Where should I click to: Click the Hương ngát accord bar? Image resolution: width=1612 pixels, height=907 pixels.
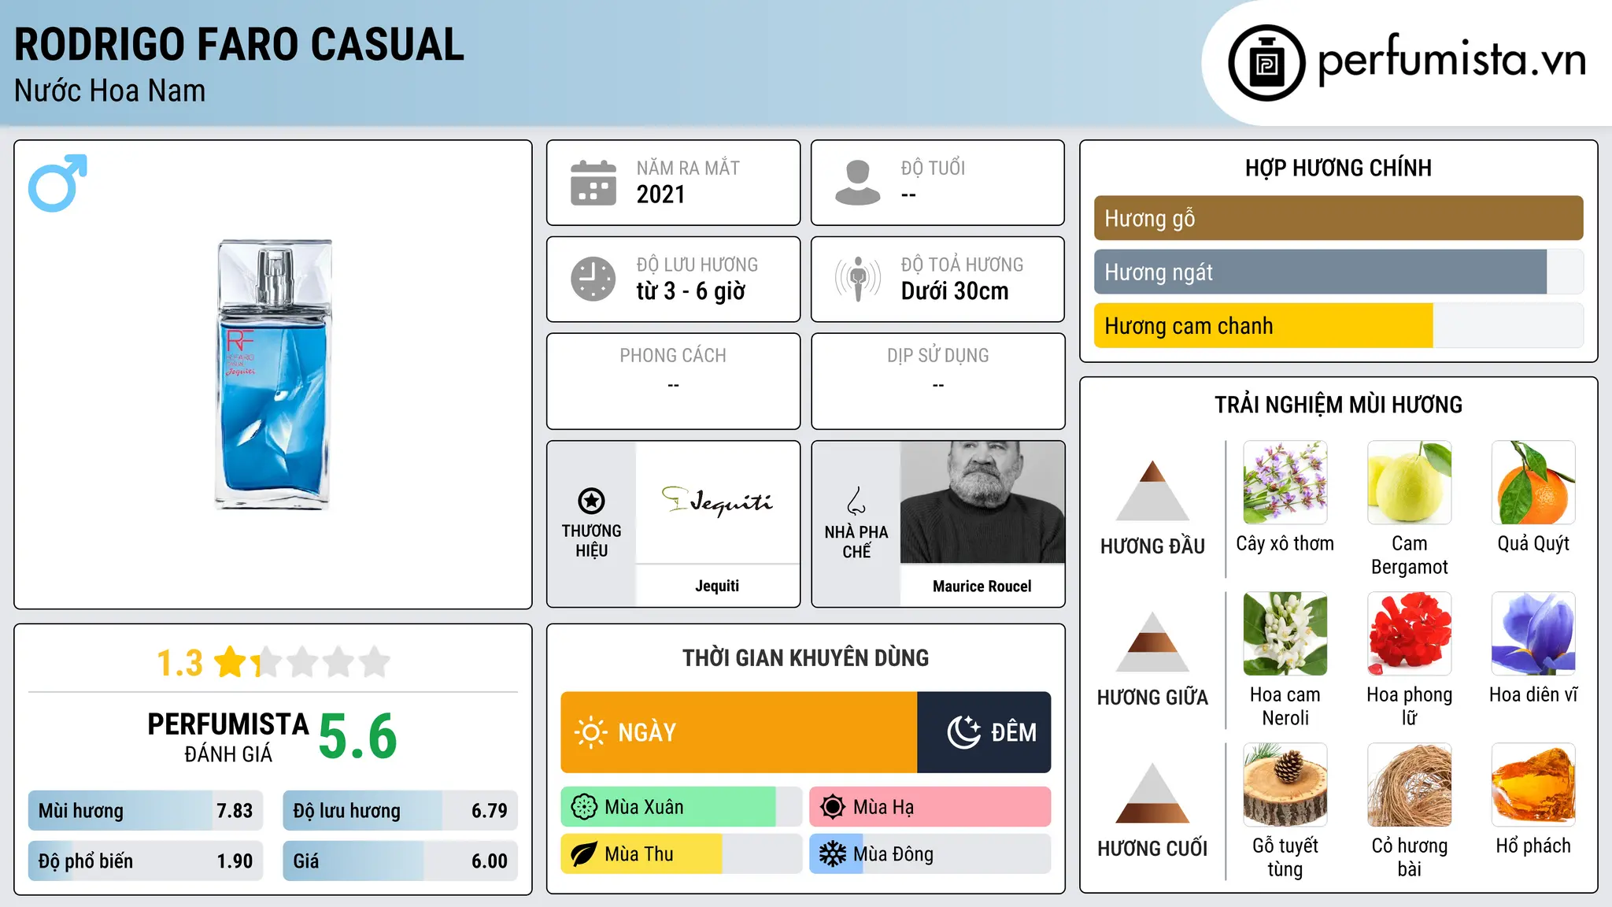[x=1338, y=272]
